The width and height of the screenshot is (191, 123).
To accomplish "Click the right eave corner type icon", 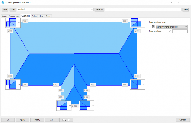I will click(x=136, y=84).
